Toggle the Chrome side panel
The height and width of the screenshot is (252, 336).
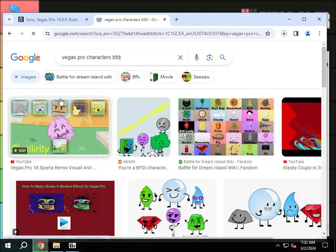(296, 33)
